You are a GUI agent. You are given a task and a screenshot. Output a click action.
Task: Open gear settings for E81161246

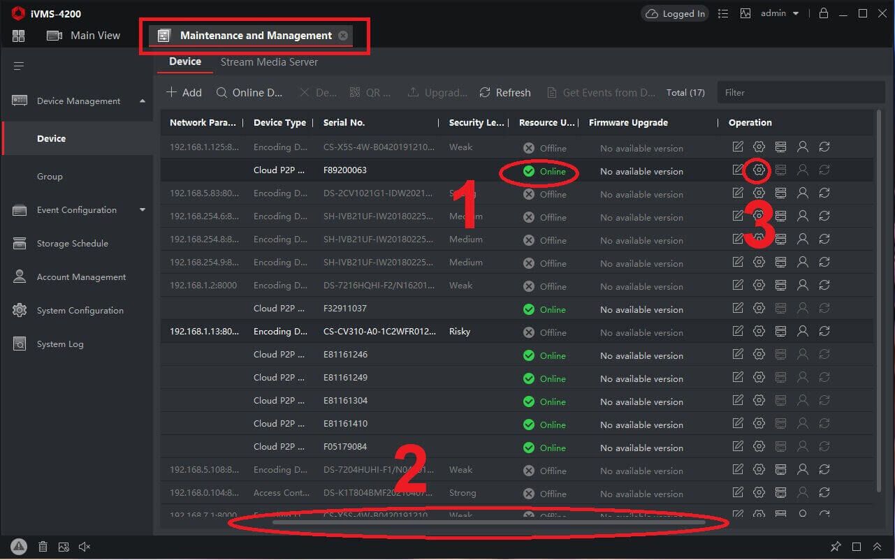(x=759, y=354)
